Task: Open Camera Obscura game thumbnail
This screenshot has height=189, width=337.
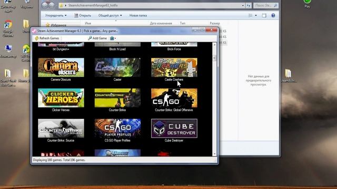Action: coord(61,68)
